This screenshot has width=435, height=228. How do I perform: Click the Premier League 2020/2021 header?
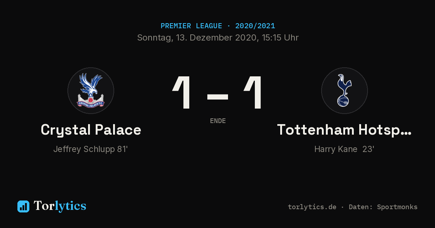point(218,26)
